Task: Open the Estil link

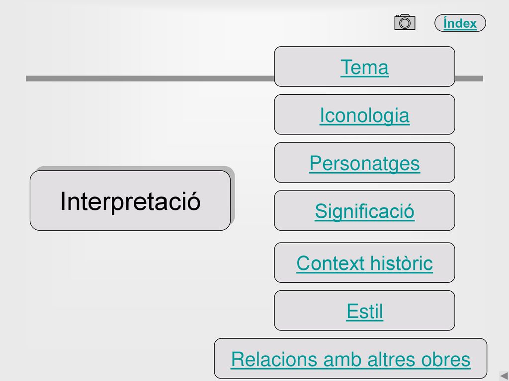Action: 364,312
